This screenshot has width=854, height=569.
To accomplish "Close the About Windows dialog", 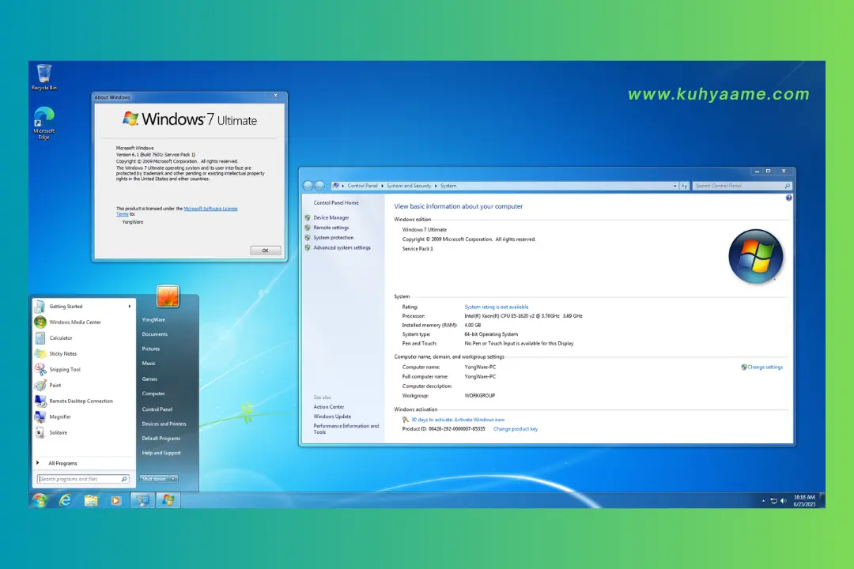I will point(276,96).
